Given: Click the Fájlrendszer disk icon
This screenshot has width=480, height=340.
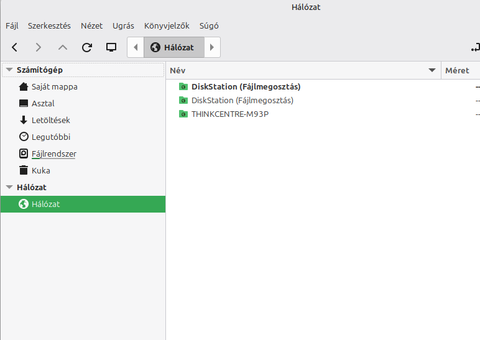Looking at the screenshot, I should 24,154.
